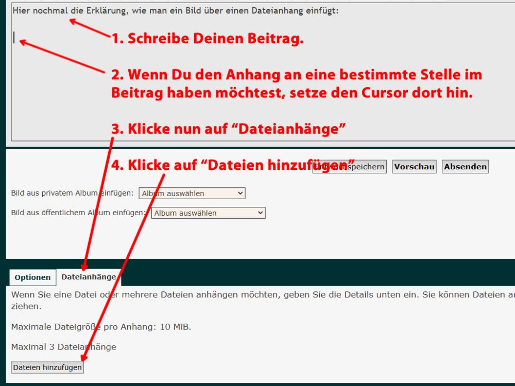Open the private album 'Album auswählen' dropdown
The image size is (515, 386).
click(192, 194)
